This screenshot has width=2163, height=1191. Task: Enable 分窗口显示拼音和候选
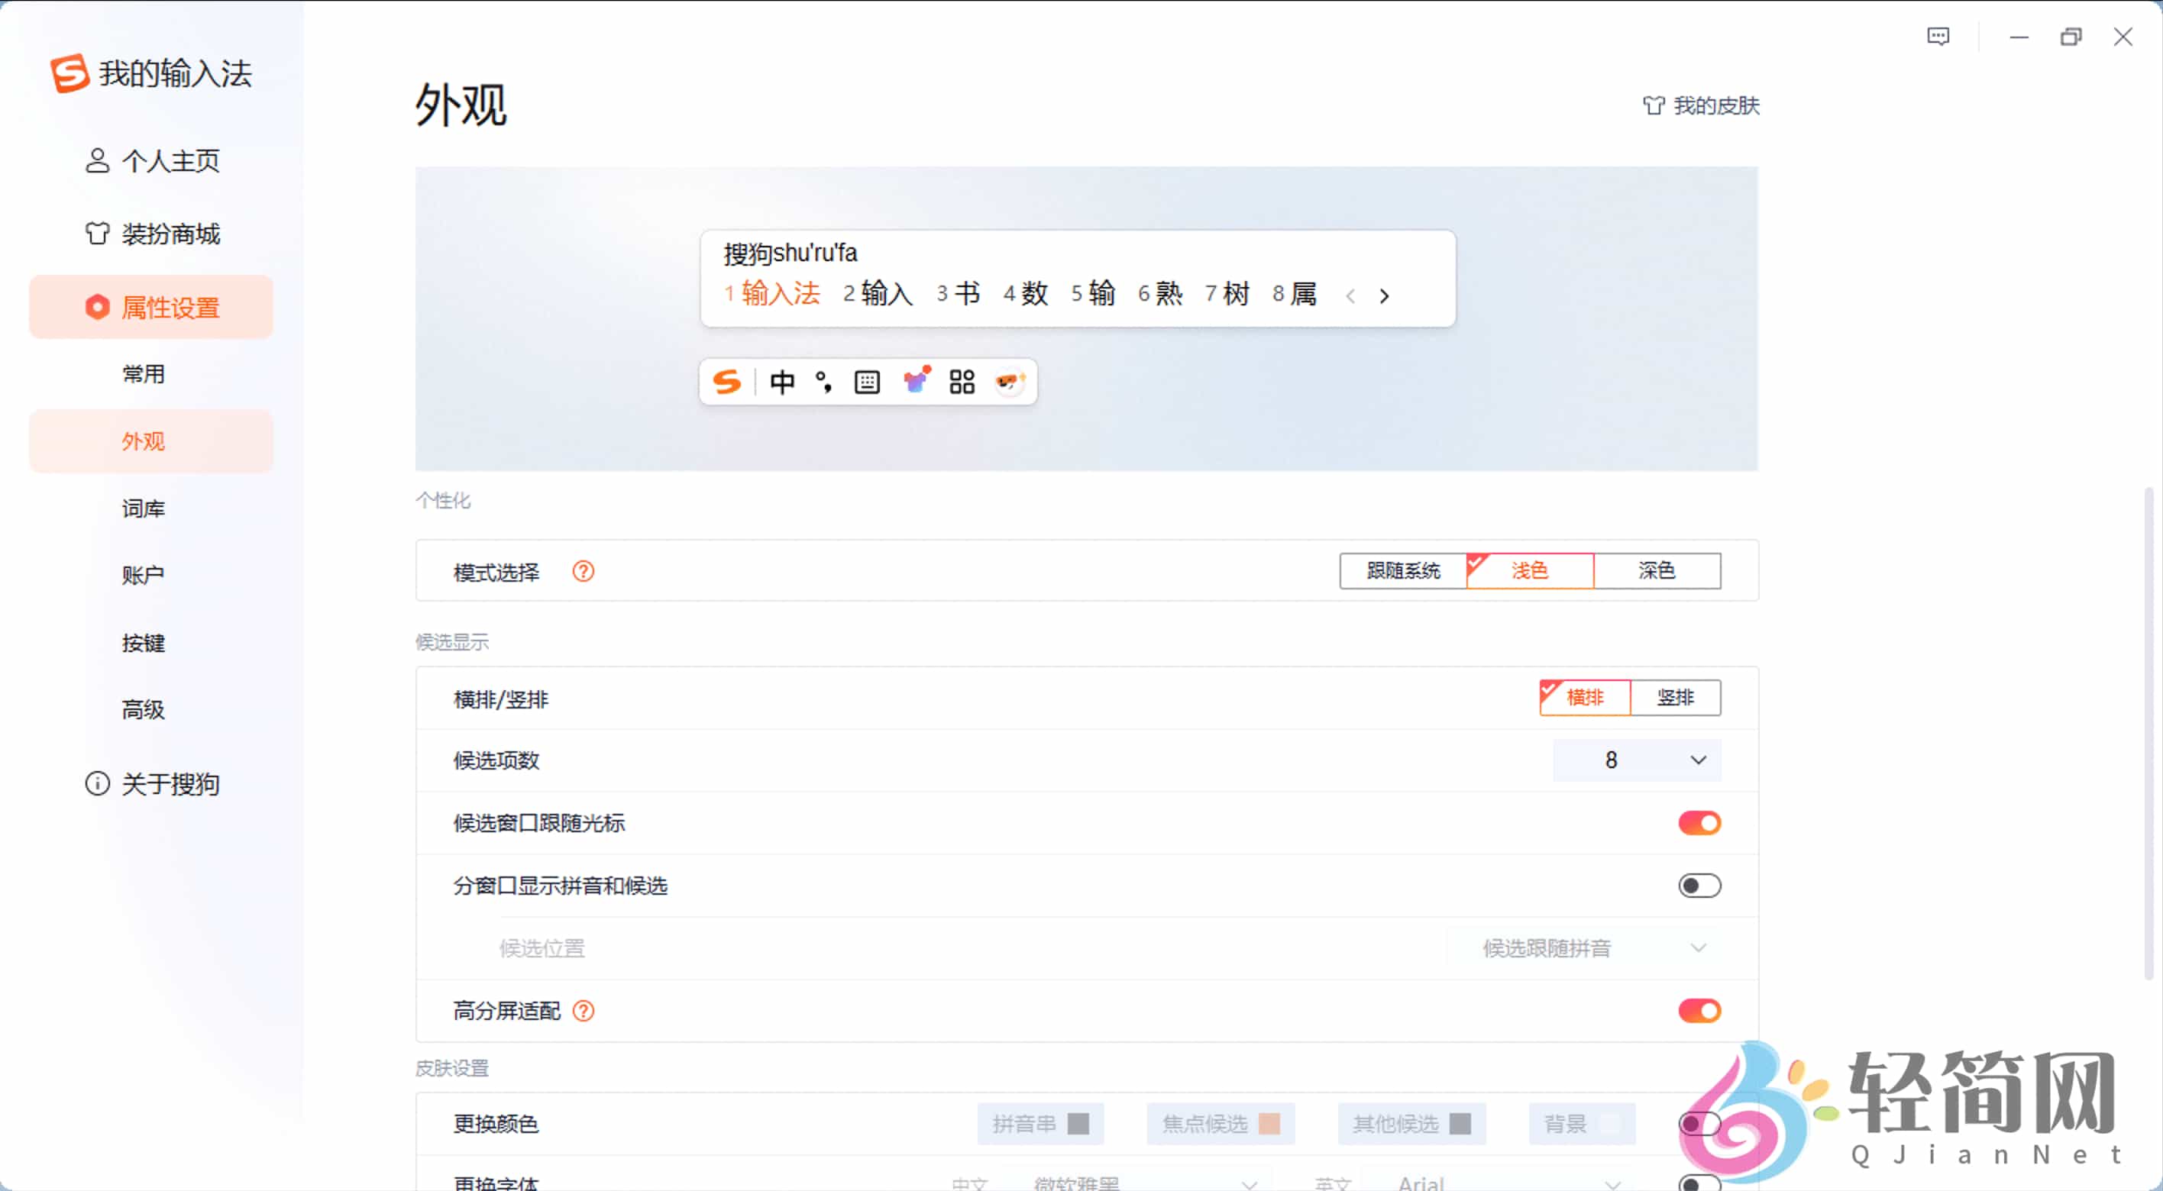click(x=1699, y=886)
